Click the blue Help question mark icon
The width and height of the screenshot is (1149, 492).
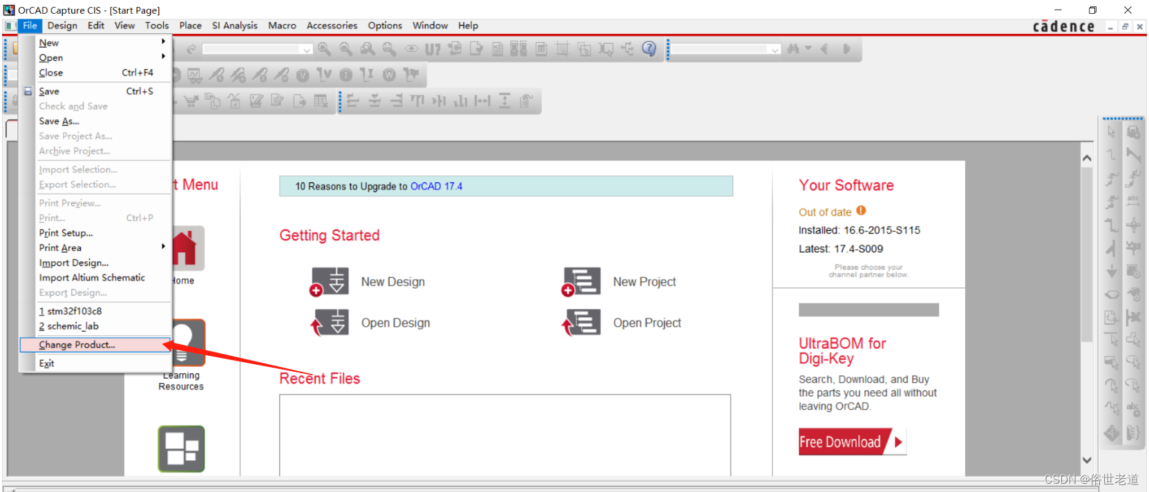pyautogui.click(x=649, y=48)
